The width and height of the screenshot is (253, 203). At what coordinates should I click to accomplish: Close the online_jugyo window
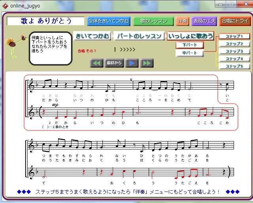pyautogui.click(x=245, y=4)
